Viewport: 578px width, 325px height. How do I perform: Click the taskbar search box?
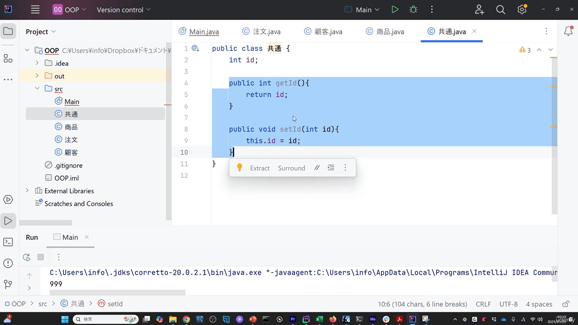(x=106, y=319)
